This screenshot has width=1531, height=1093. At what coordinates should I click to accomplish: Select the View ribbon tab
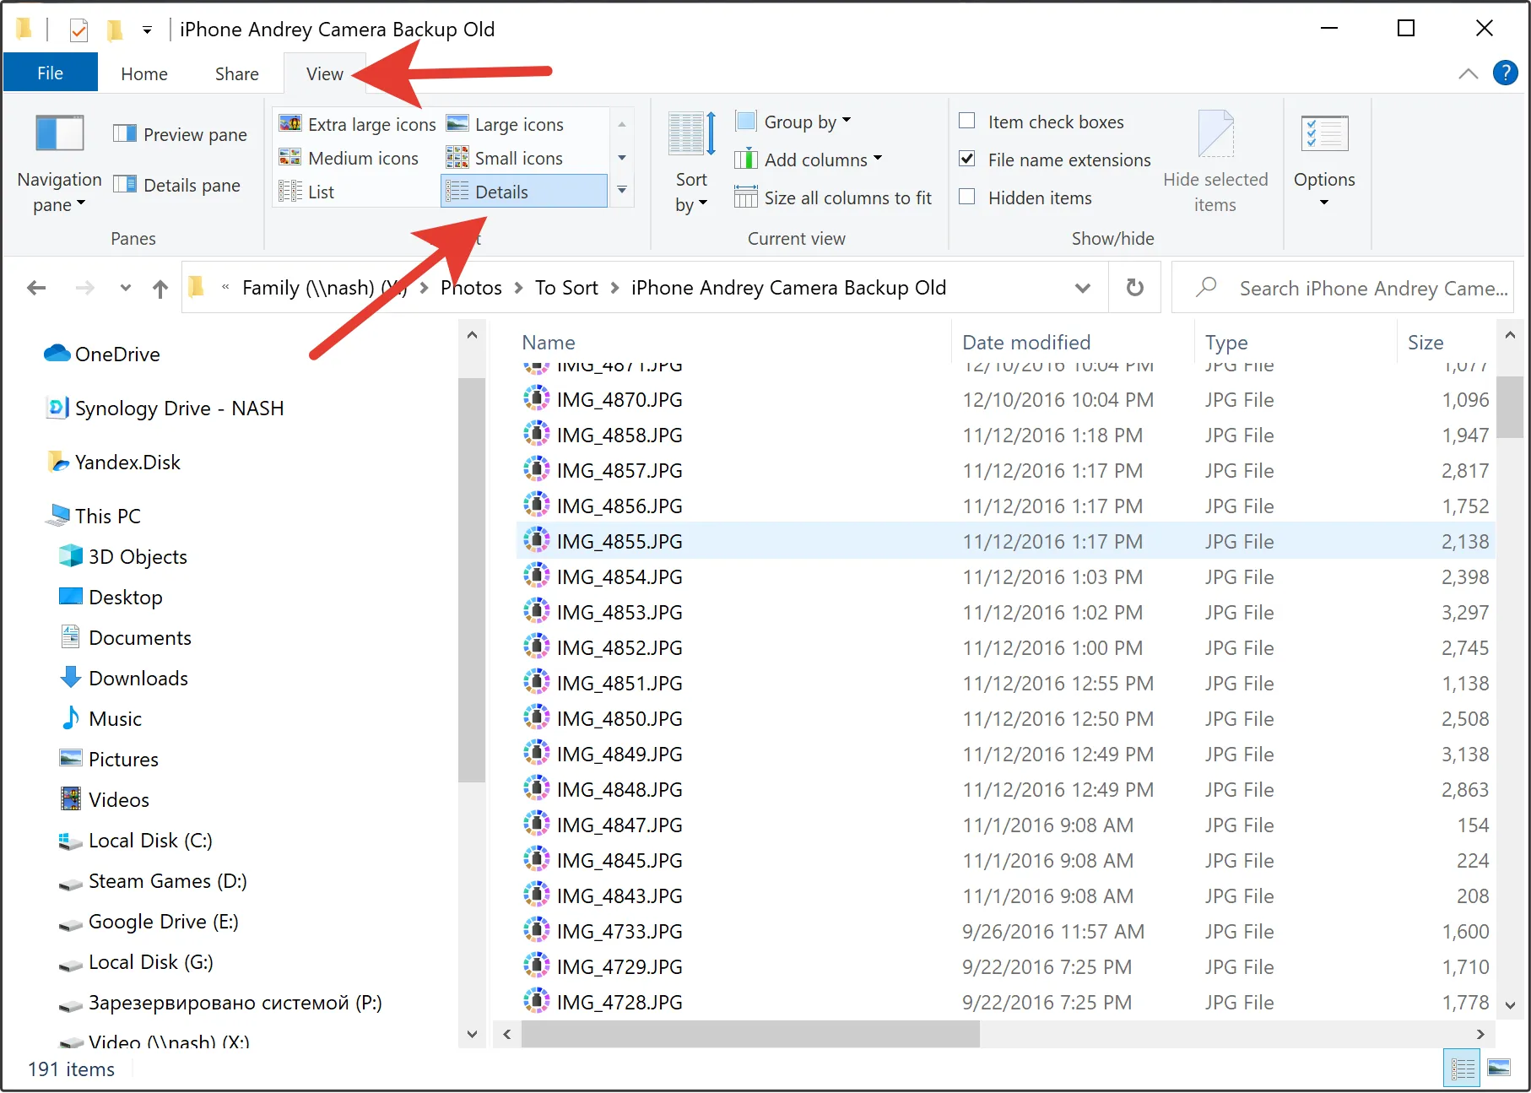pos(325,73)
